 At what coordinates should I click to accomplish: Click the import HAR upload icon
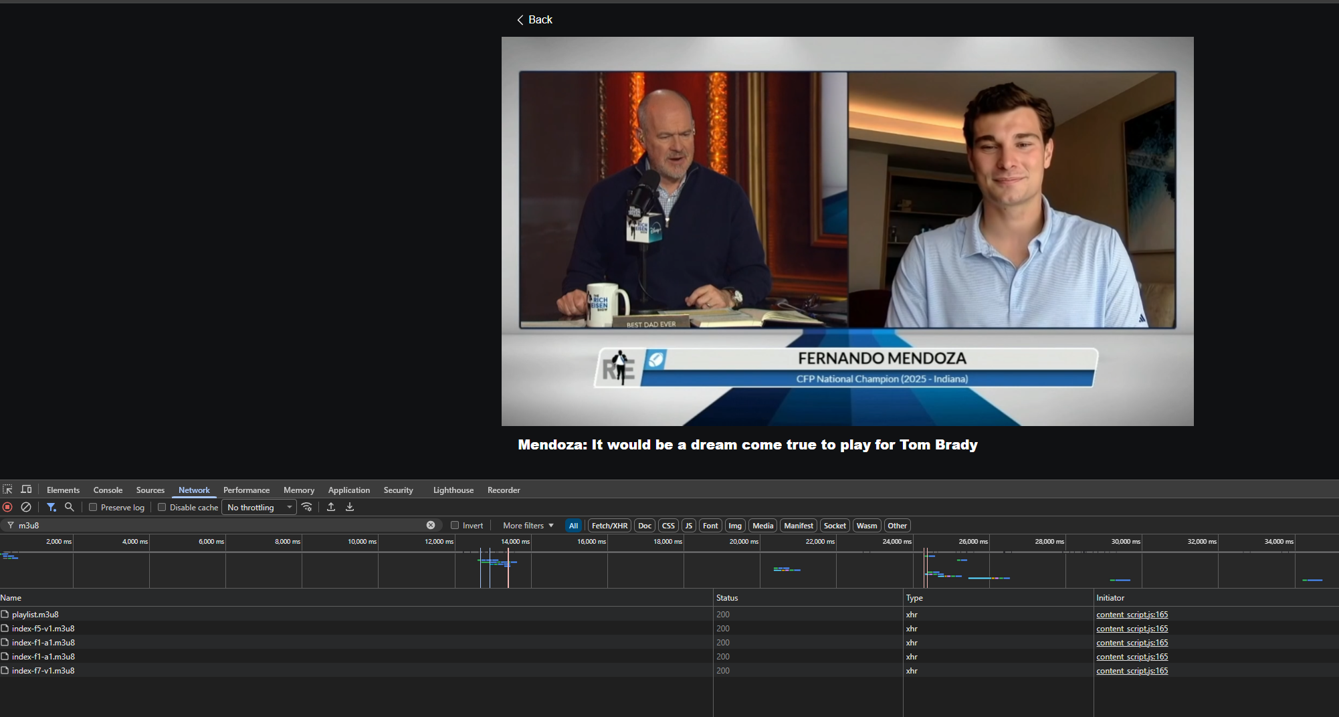[x=331, y=508]
